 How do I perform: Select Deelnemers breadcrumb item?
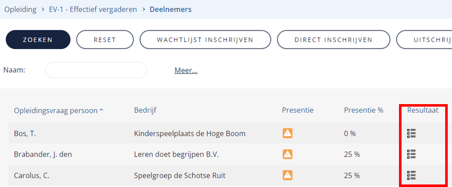click(x=170, y=9)
